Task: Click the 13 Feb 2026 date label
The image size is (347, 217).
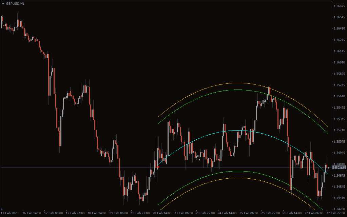Action: point(10,213)
